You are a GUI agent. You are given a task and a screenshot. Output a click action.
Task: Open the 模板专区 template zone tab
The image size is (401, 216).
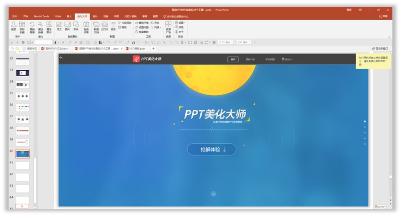coord(30,49)
